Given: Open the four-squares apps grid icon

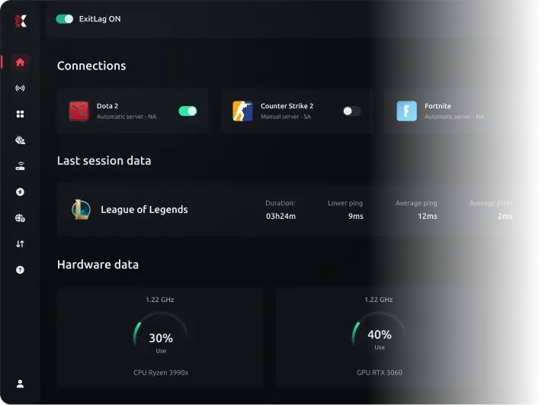Looking at the screenshot, I should coord(20,114).
